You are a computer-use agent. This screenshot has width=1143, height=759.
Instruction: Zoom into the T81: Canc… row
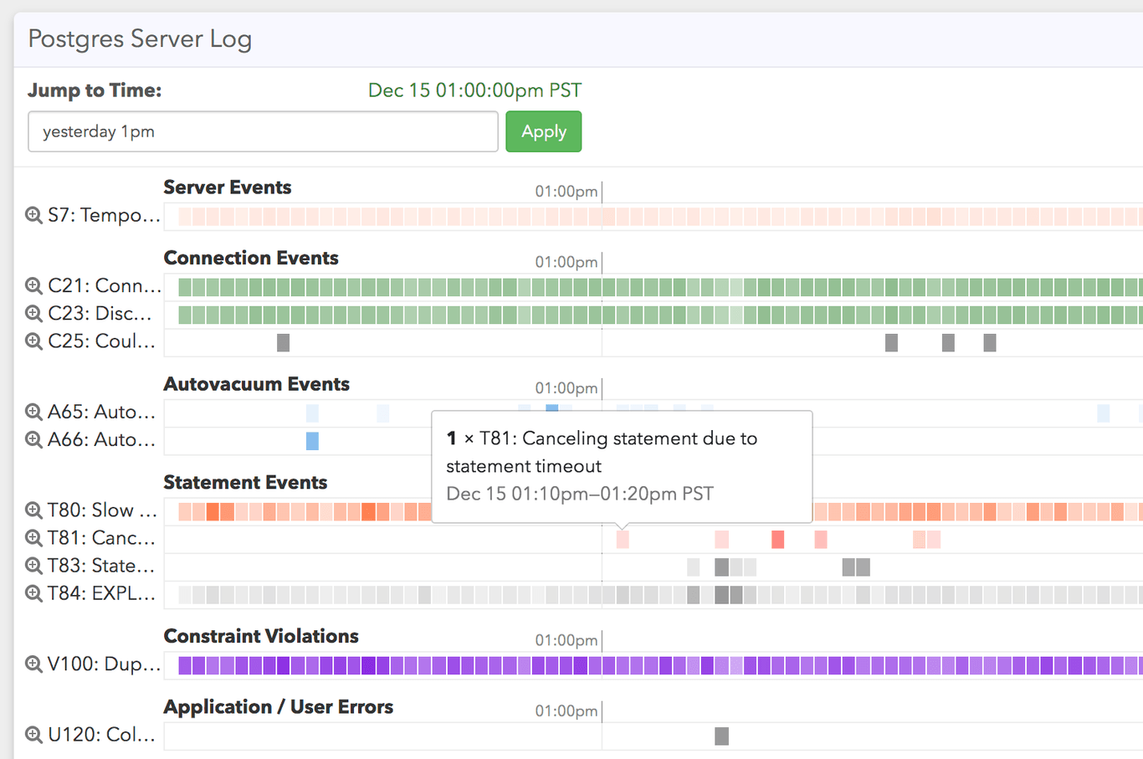point(33,538)
